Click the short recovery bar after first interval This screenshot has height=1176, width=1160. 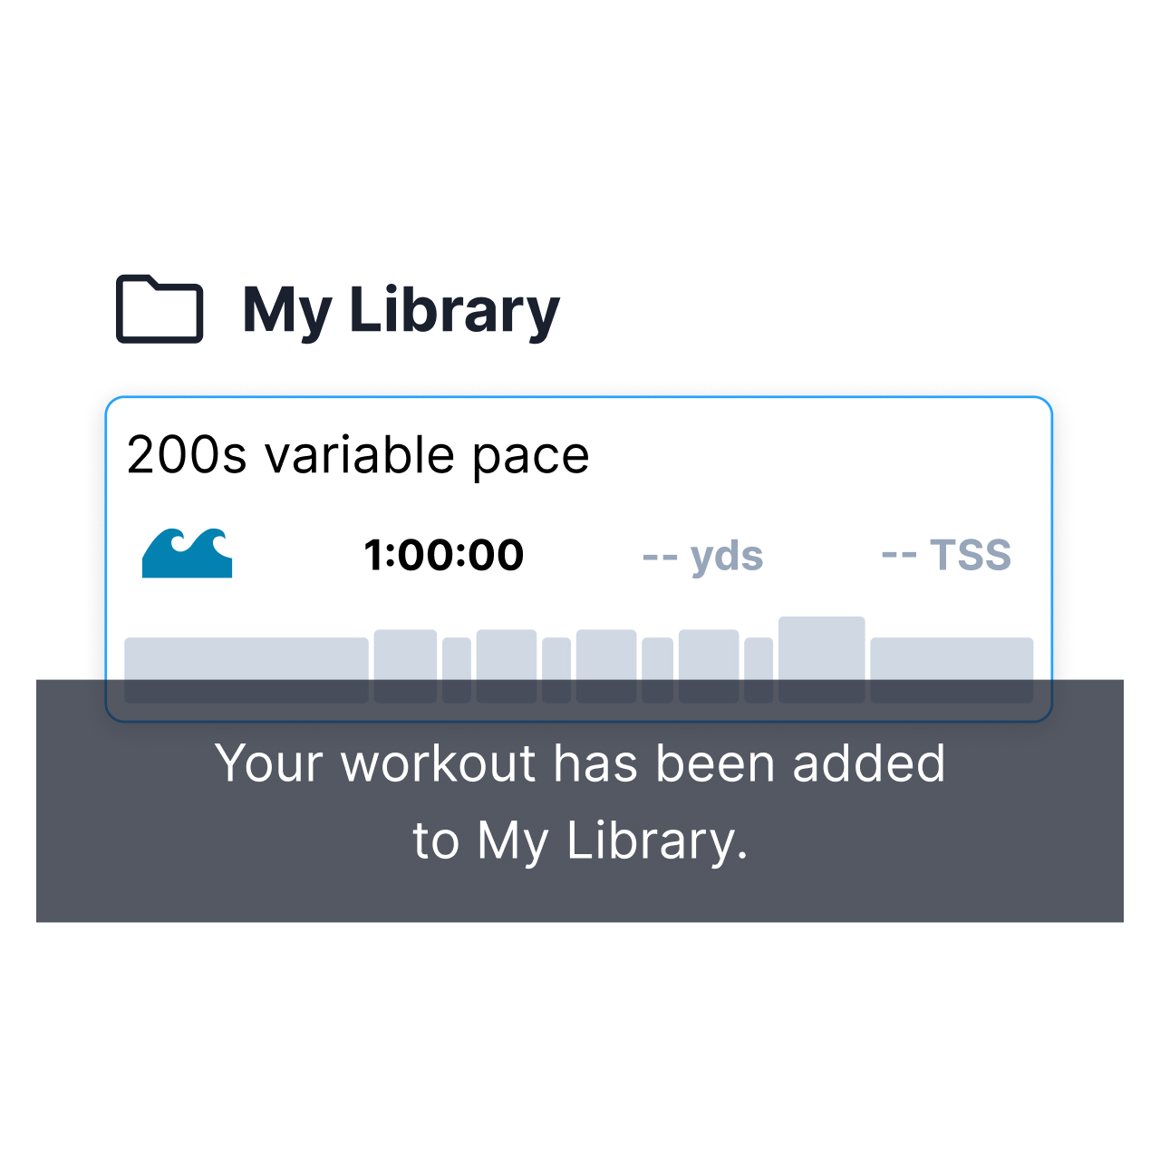[457, 670]
